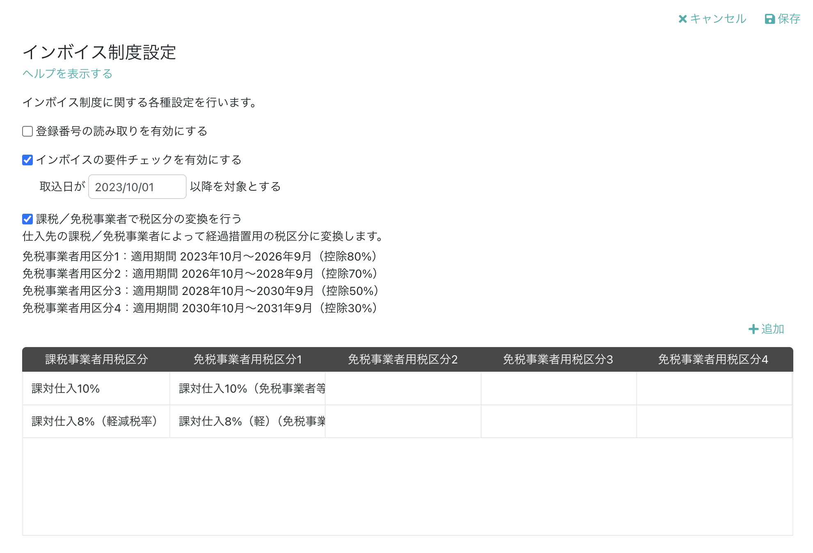Viewport: 813px width, 553px height.
Task: Click empty 免税事業者用税区分2 cell in 課対仕入8% row
Action: (403, 421)
